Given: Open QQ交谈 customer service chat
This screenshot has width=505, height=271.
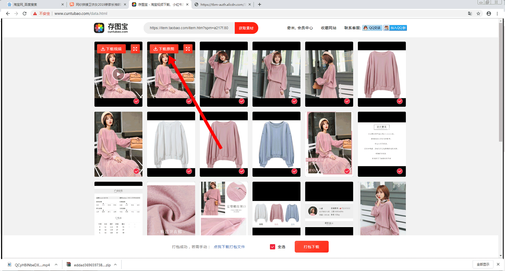Looking at the screenshot, I should click(x=372, y=28).
